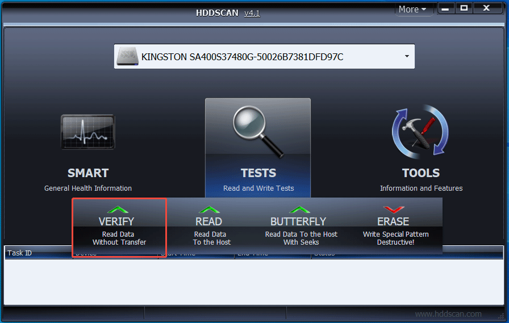Open SMART heartbeat monitor icon

click(x=88, y=132)
